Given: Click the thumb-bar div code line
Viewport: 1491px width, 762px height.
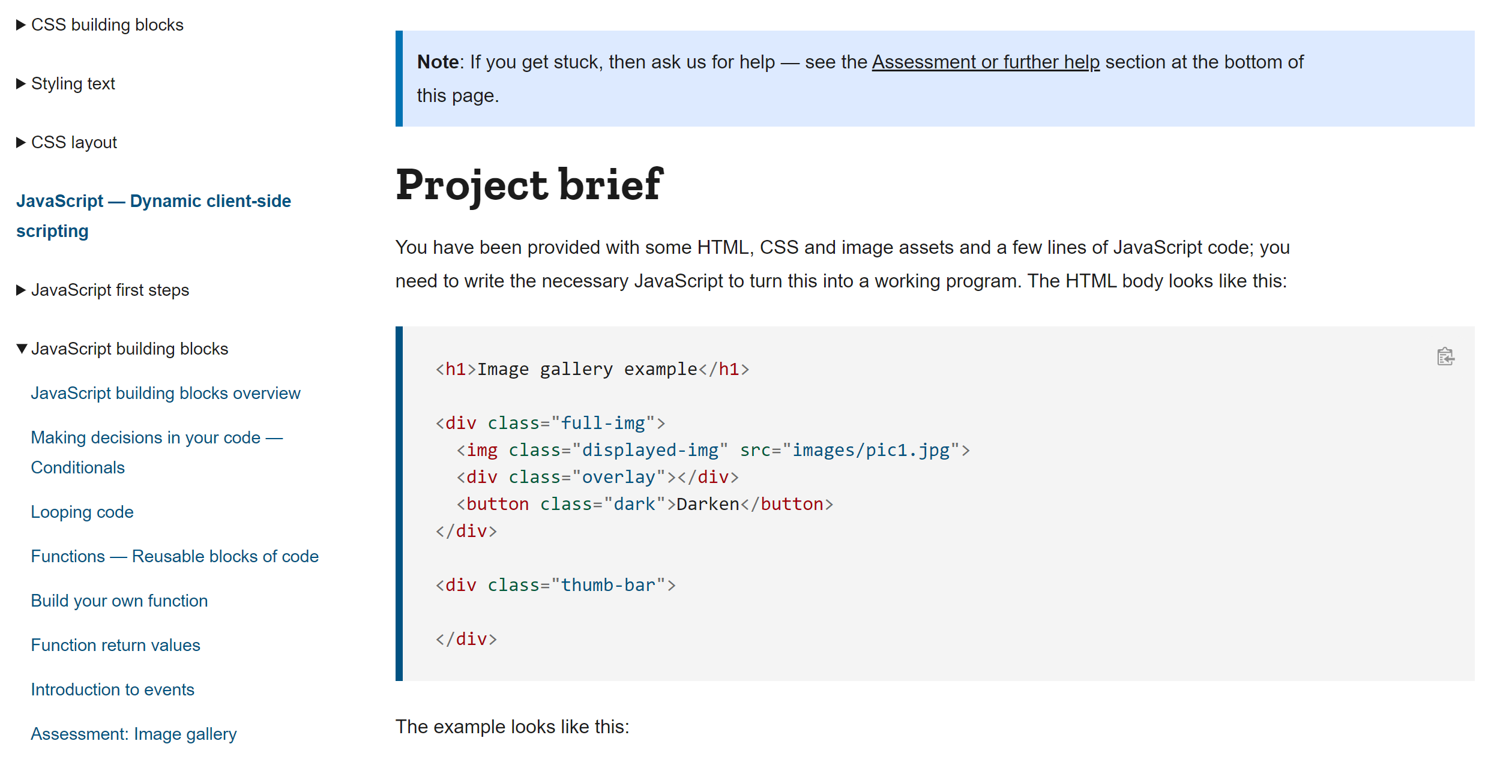Looking at the screenshot, I should coord(555,585).
